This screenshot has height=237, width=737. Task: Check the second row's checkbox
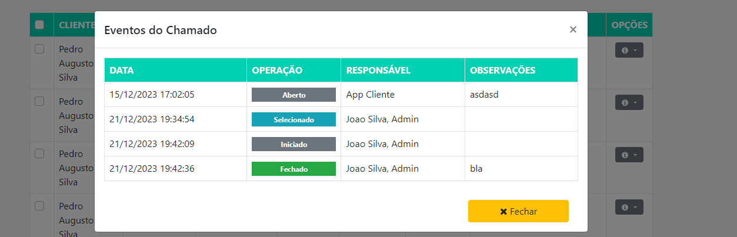point(40,101)
